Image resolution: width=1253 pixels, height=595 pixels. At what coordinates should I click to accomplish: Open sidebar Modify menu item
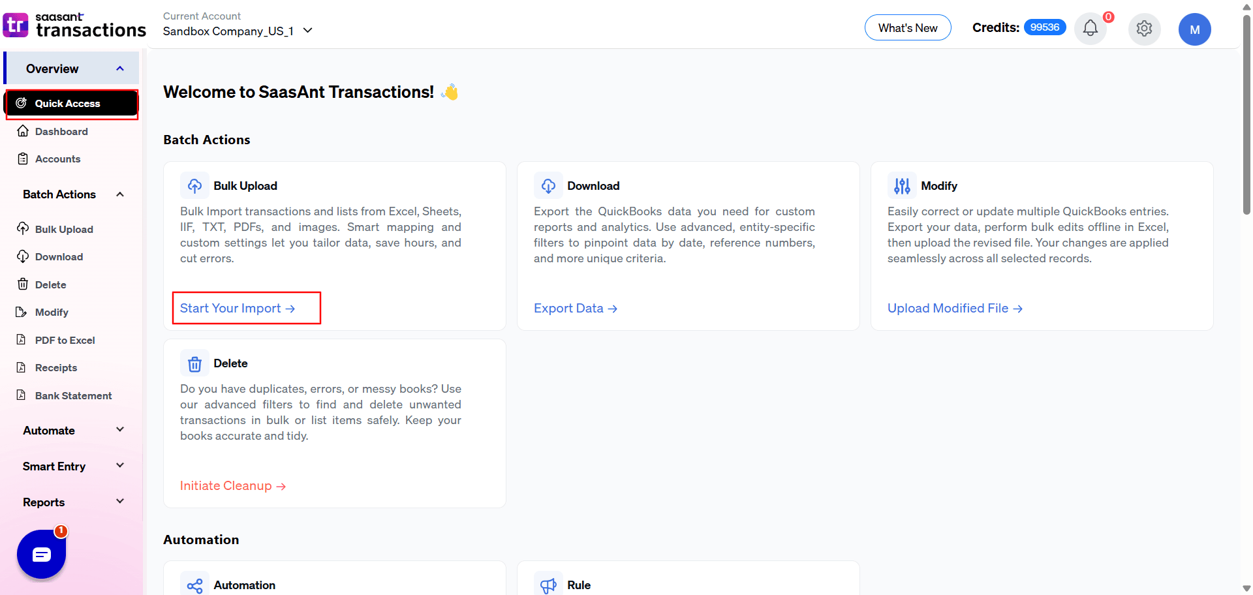click(52, 313)
